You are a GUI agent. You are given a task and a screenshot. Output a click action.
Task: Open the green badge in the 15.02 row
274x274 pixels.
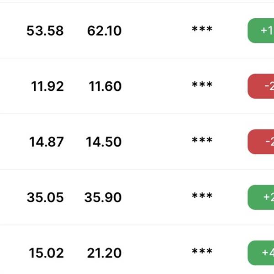coord(261,253)
